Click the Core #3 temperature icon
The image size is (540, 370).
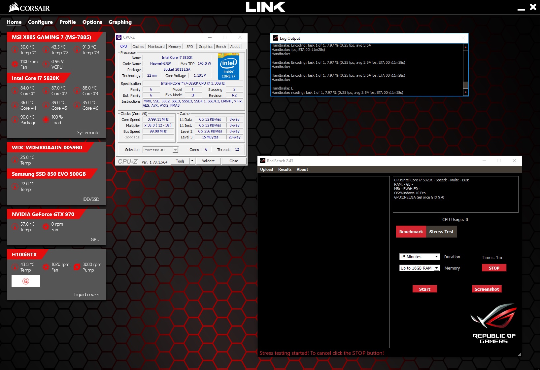click(x=77, y=91)
